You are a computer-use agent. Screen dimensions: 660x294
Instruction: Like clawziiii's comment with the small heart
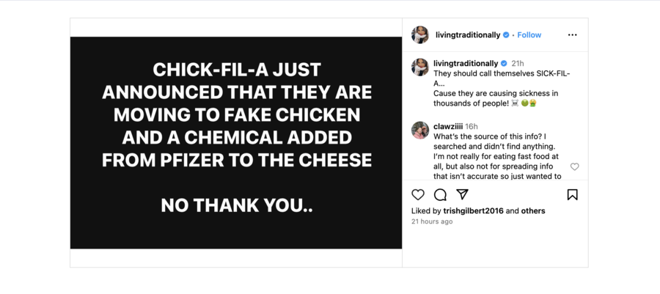[x=574, y=166]
